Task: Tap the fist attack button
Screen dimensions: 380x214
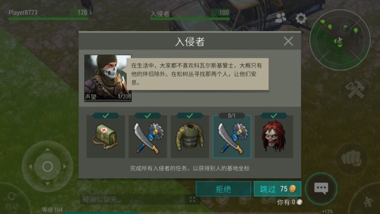Action: 351,159
